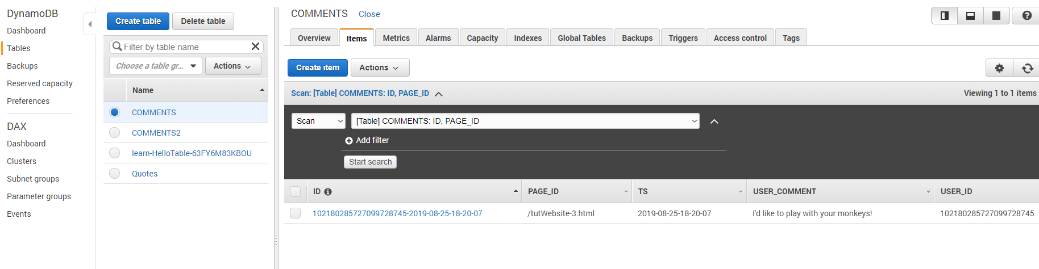Open Reserved capacity in sidebar
The height and width of the screenshot is (269, 1039).
click(x=40, y=83)
